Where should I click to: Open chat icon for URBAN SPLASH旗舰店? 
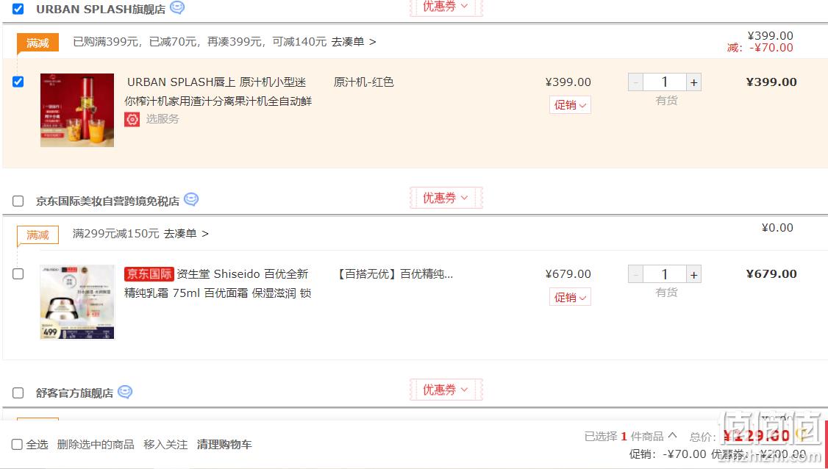[177, 7]
